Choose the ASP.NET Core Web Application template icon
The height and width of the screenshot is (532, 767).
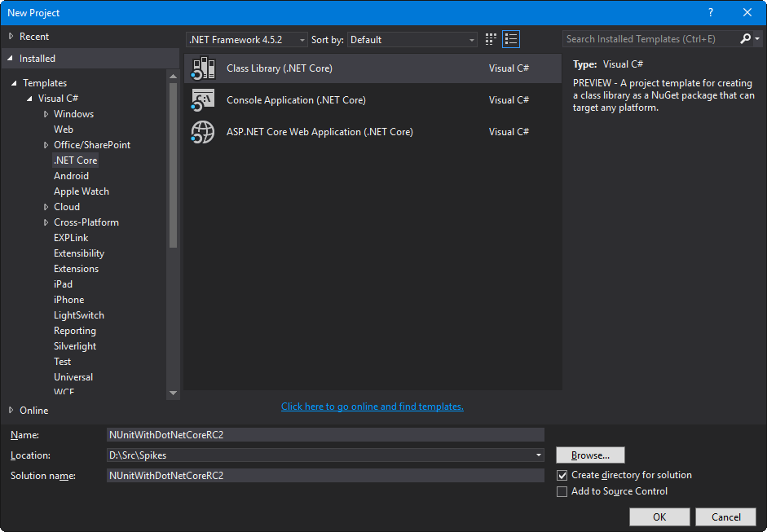202,131
